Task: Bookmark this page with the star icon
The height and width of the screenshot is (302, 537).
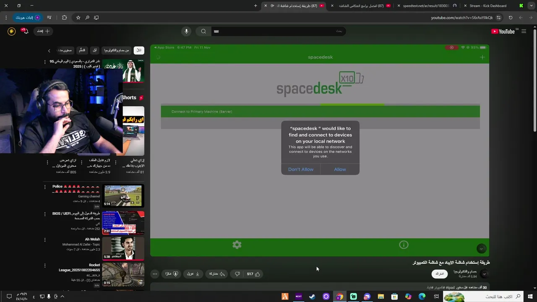Action: pos(78,18)
